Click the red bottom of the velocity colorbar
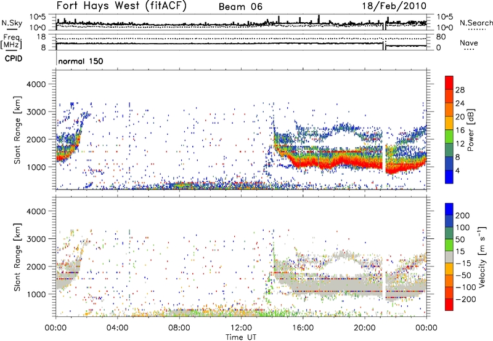Screen dimensions: 493x341 [x=449, y=305]
